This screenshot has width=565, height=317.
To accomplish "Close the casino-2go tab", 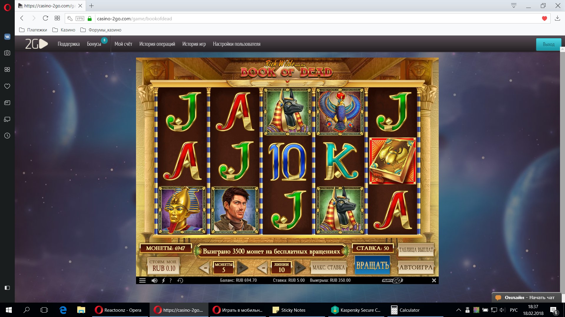I will [80, 6].
